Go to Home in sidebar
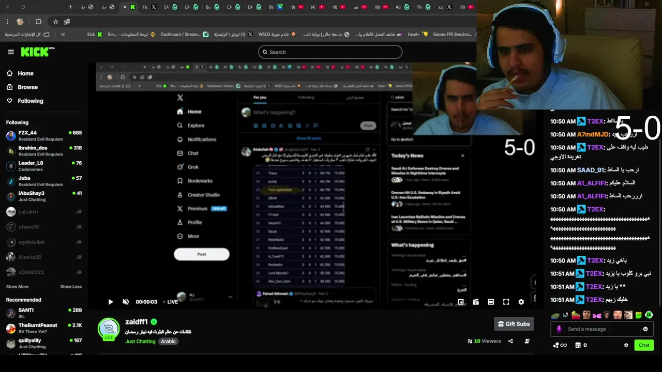This screenshot has width=662, height=372. (x=20, y=73)
